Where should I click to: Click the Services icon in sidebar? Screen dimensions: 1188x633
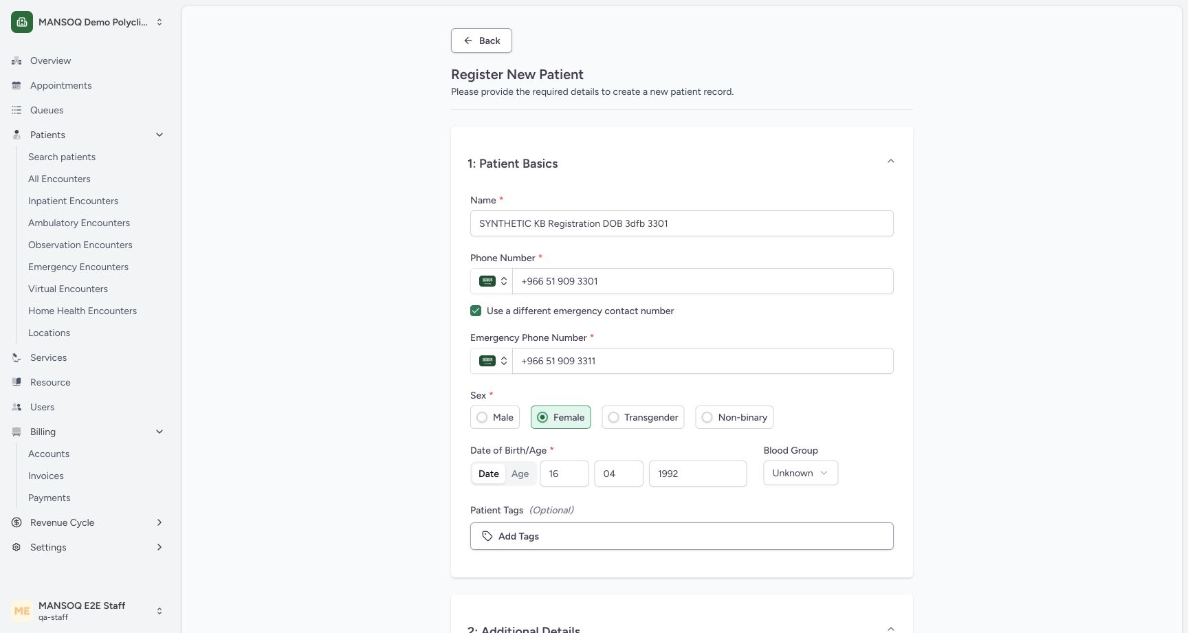tap(16, 357)
